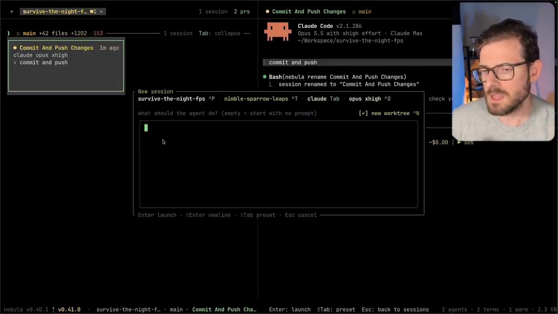This screenshot has width=558, height=314.
Task: Click the 2 prs indicator
Action: 242,12
